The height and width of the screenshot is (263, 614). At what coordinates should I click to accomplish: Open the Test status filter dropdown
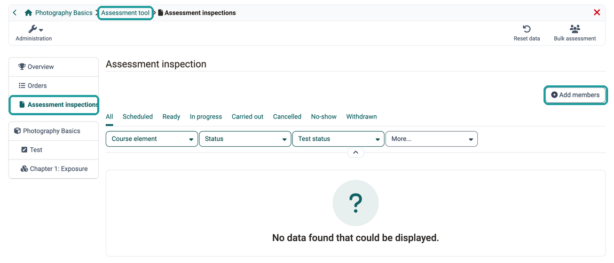click(339, 139)
